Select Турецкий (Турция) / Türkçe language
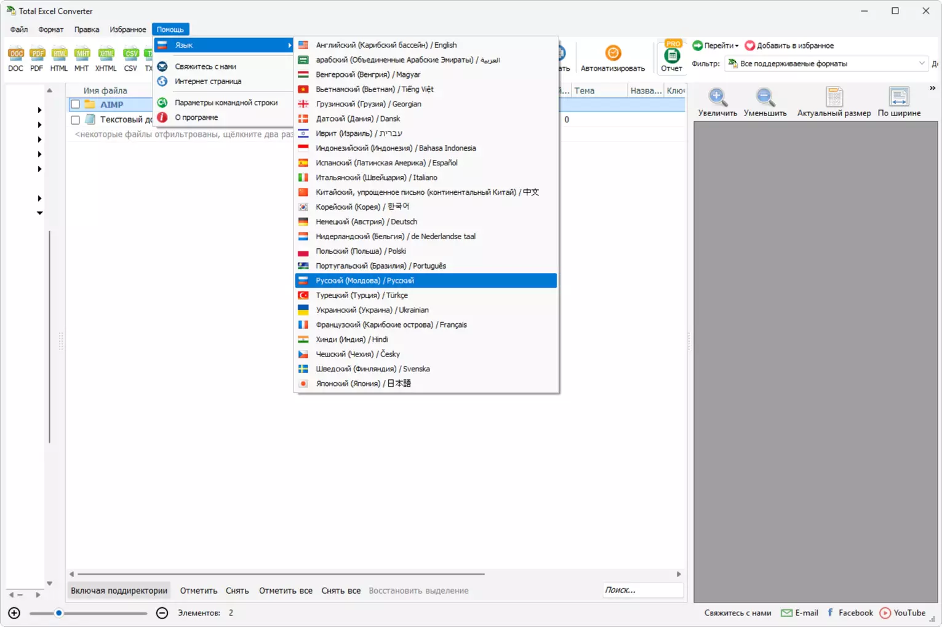Image resolution: width=942 pixels, height=627 pixels. click(x=426, y=295)
